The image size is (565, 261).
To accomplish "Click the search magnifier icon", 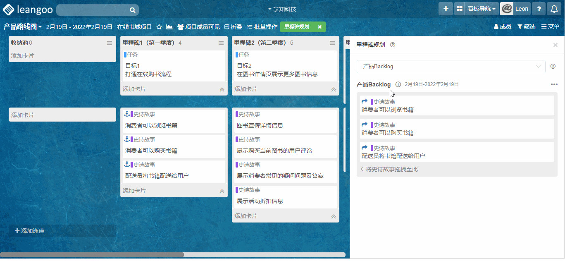I will pos(132,10).
